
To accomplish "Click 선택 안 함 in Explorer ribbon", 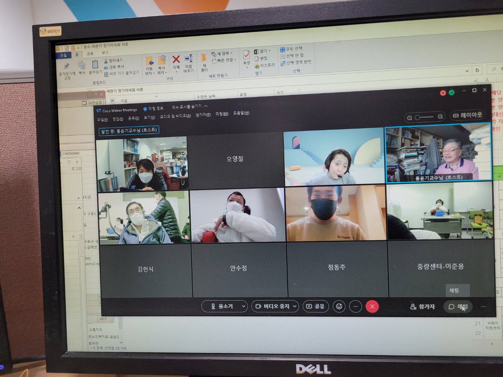I will point(292,56).
